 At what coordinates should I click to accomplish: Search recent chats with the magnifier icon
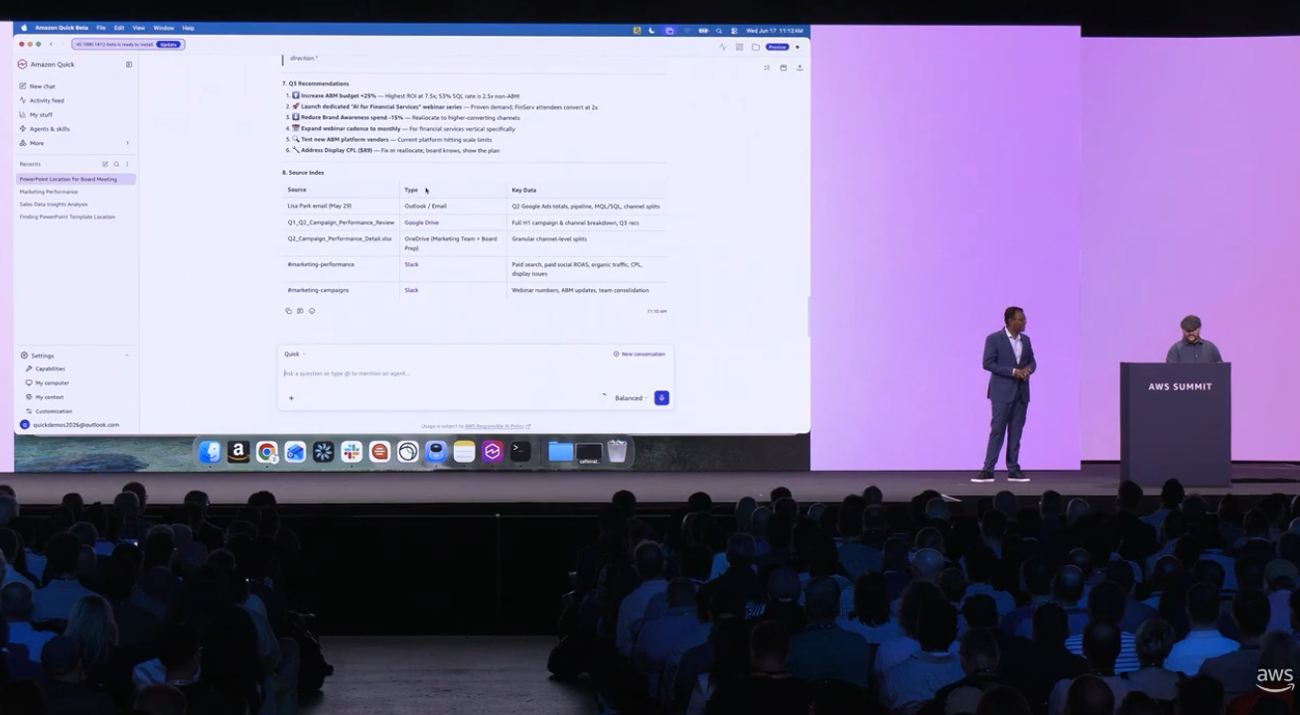[116, 164]
